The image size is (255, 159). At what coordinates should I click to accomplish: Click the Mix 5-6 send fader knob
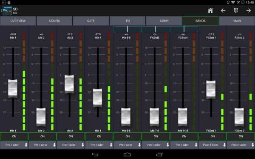[126, 117]
